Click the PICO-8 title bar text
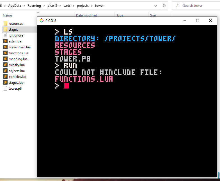 51,21
